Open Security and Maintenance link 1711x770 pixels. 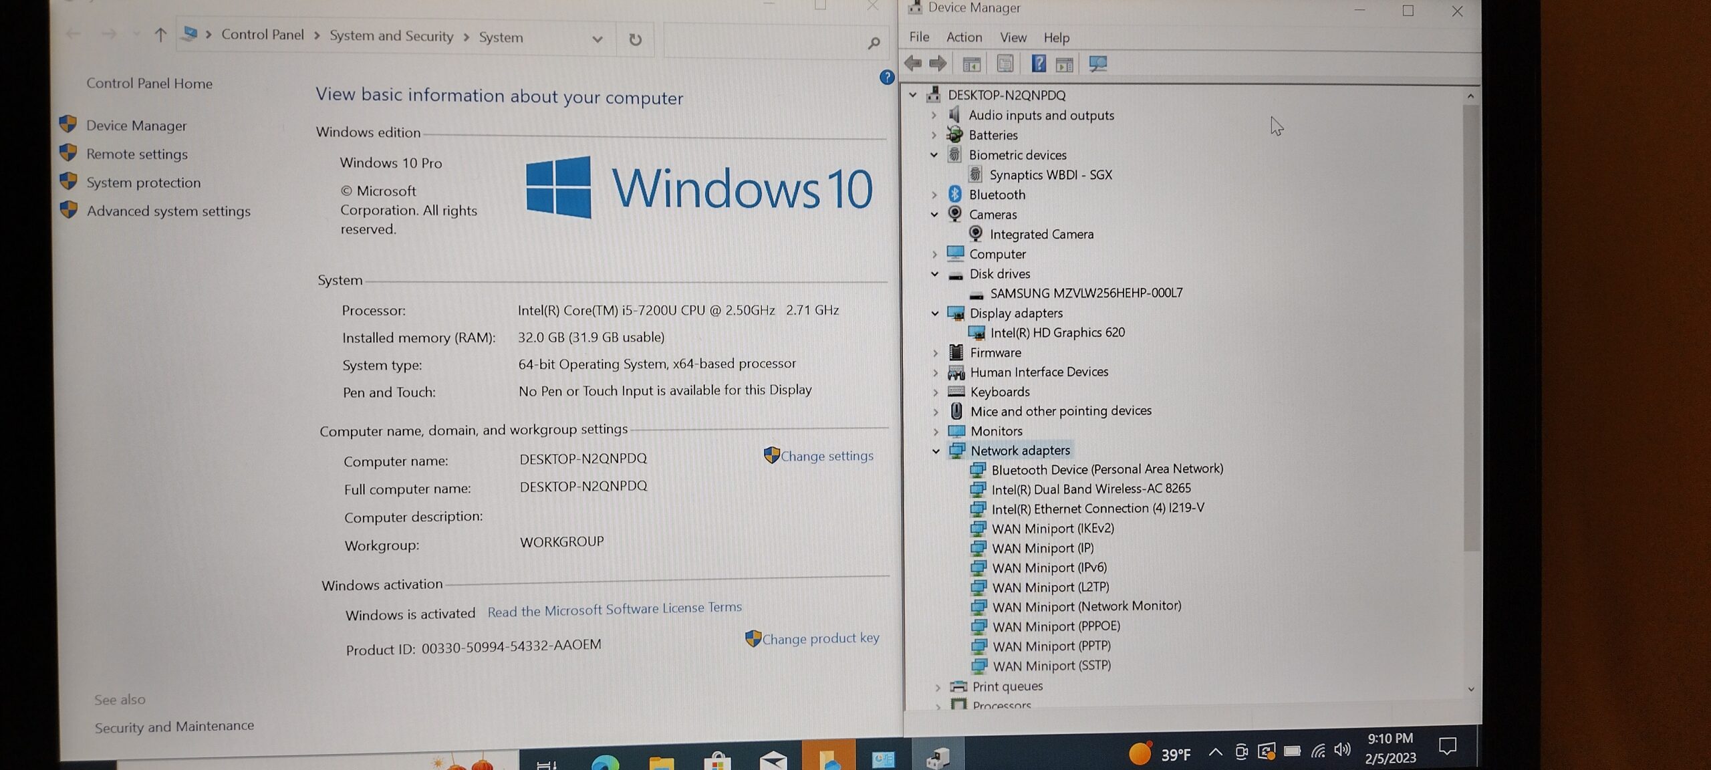click(174, 727)
